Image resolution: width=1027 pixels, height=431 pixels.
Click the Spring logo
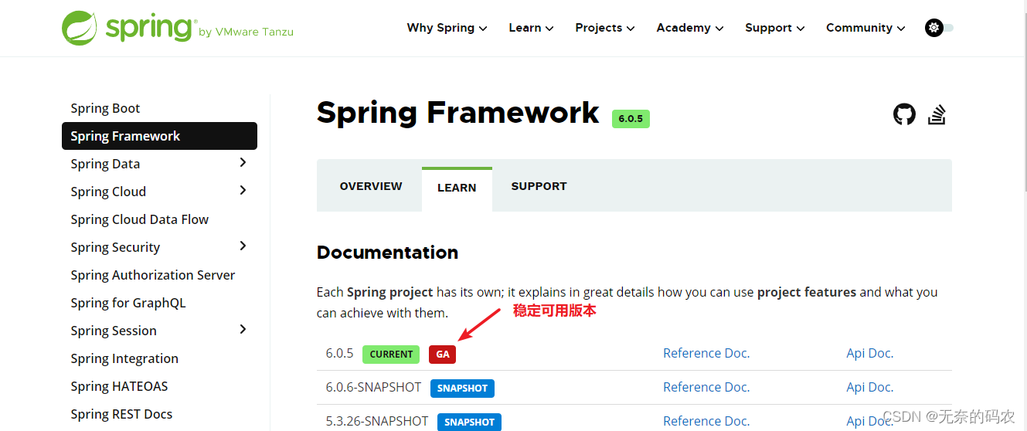[x=178, y=28]
